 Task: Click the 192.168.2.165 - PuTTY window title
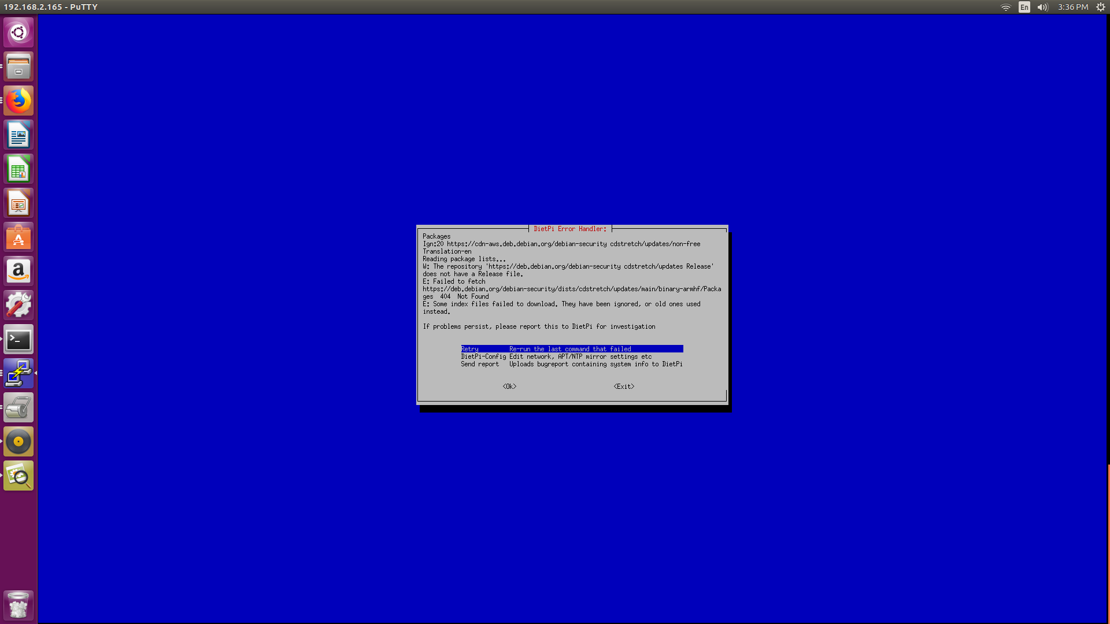(x=50, y=7)
